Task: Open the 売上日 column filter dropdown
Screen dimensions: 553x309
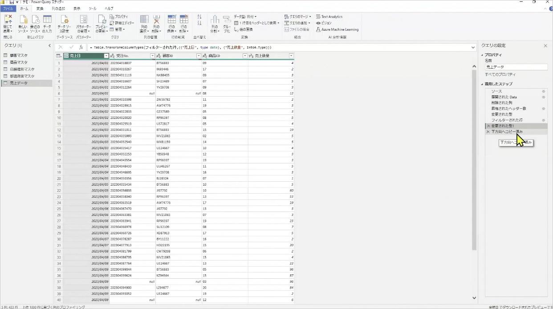Action: (106, 56)
